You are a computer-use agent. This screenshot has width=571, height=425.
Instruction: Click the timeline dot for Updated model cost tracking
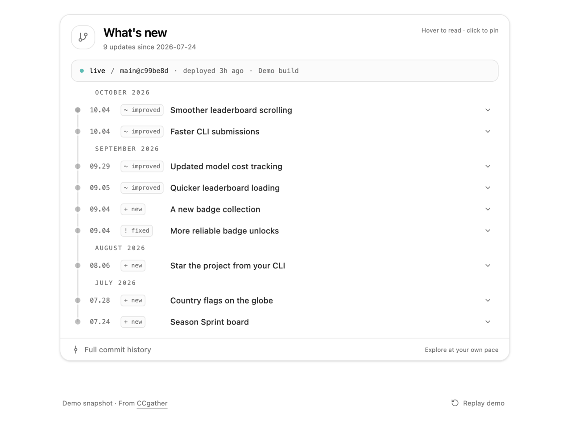(78, 166)
